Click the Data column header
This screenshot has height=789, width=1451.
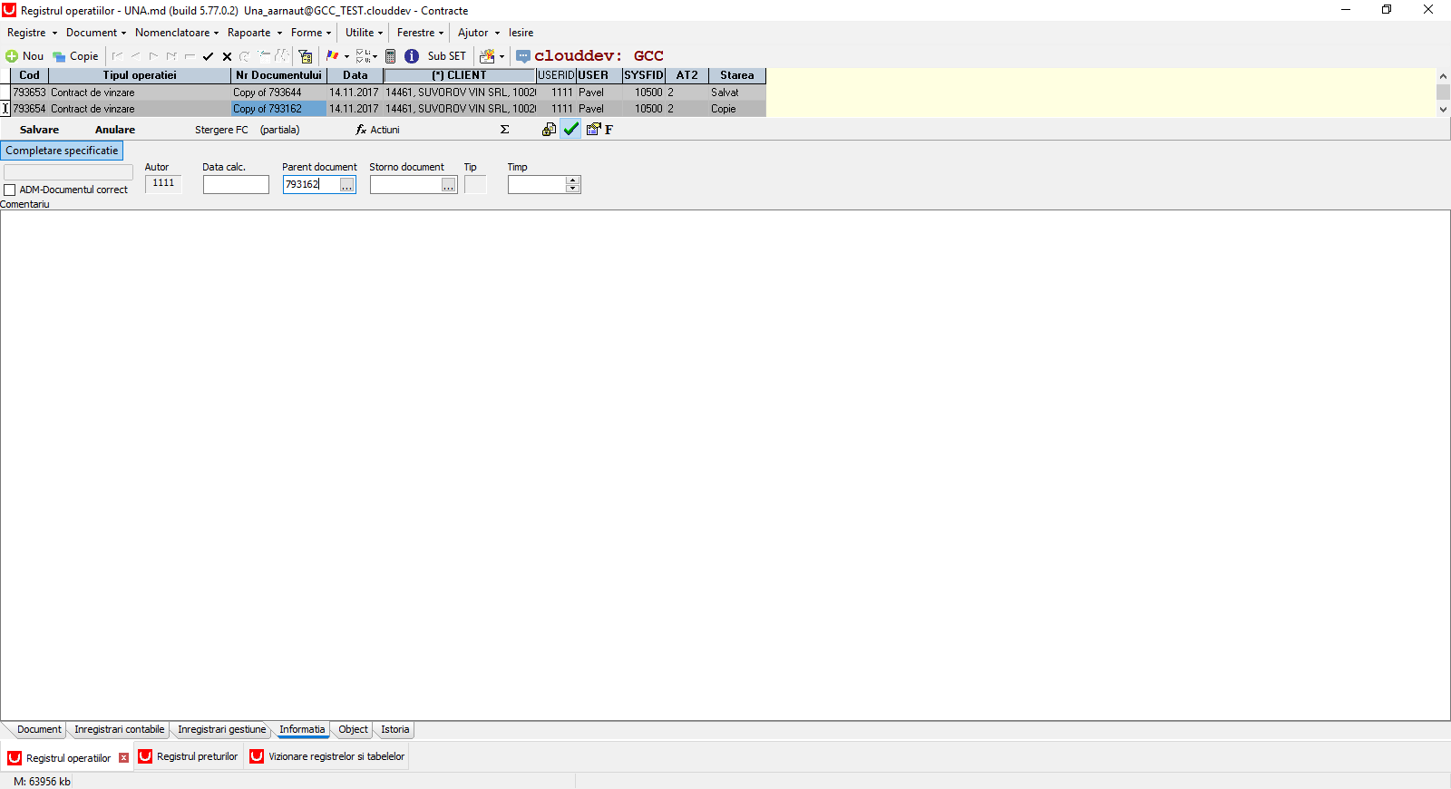click(355, 75)
